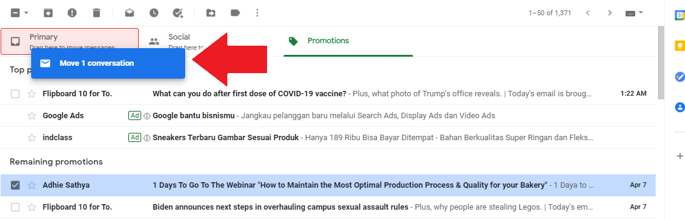
Task: Open ad "Google bantu bisnismu"
Action: 194,116
